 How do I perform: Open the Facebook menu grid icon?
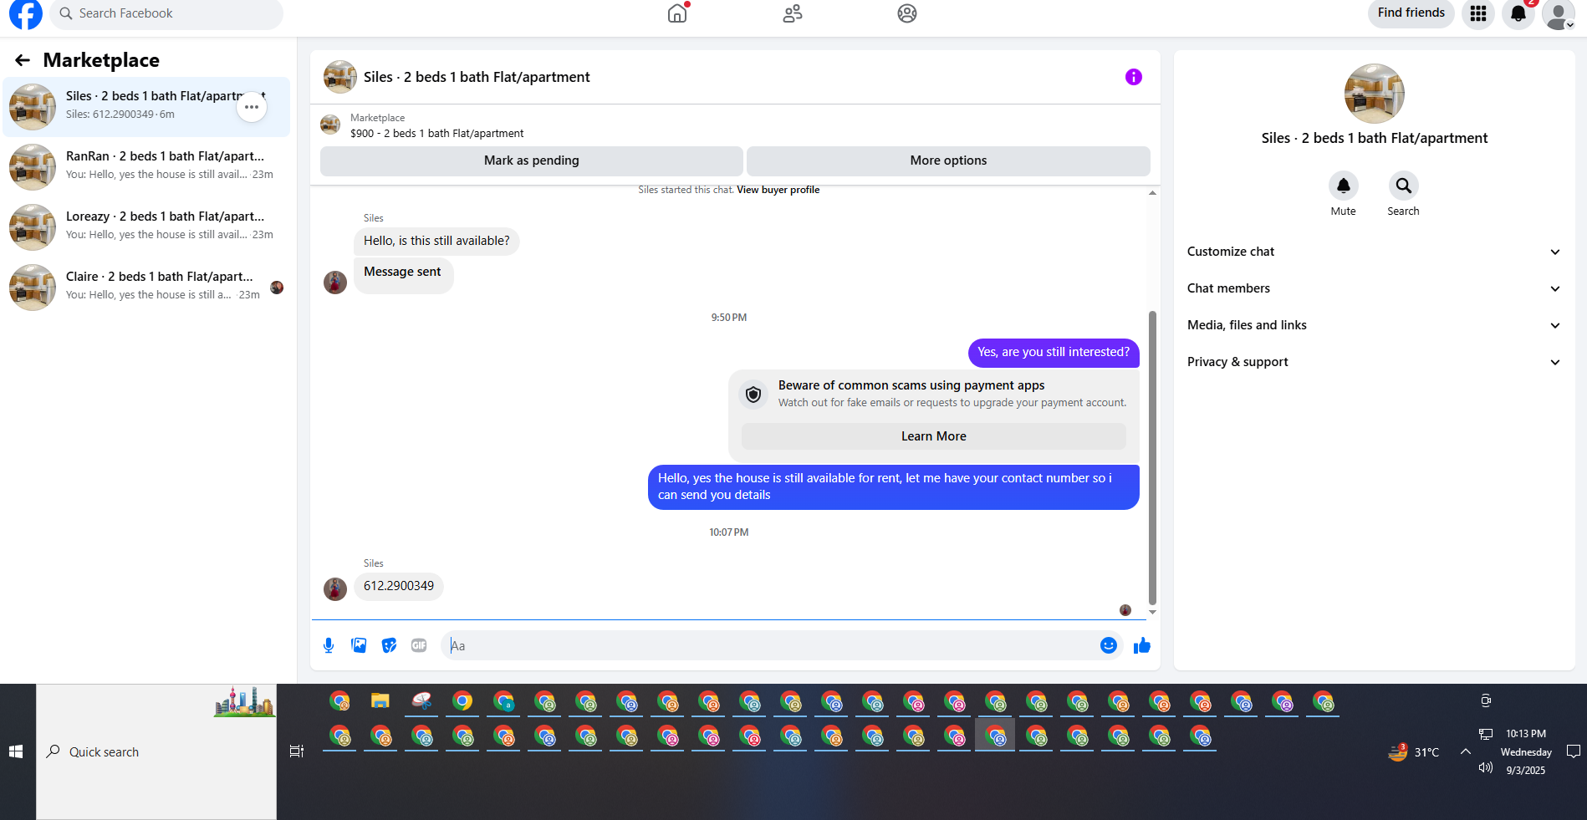[1478, 13]
